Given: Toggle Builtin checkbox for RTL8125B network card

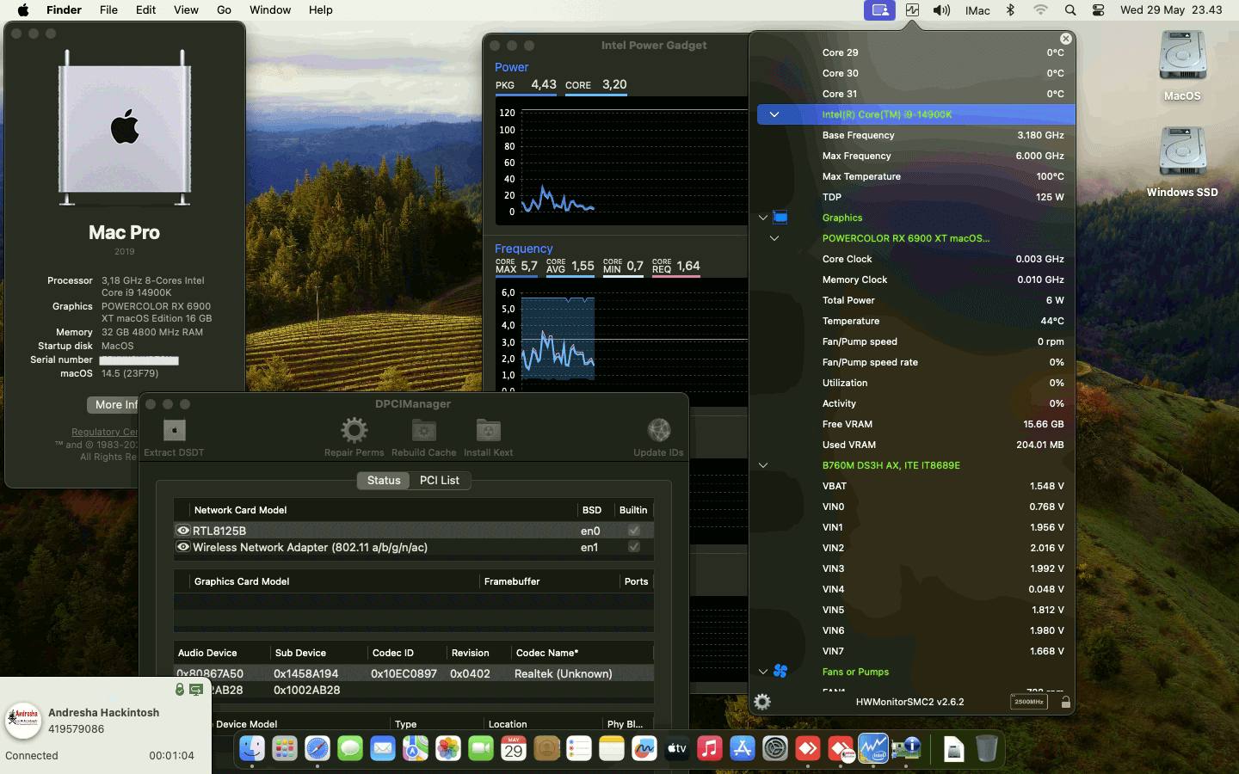Looking at the screenshot, I should 634,531.
